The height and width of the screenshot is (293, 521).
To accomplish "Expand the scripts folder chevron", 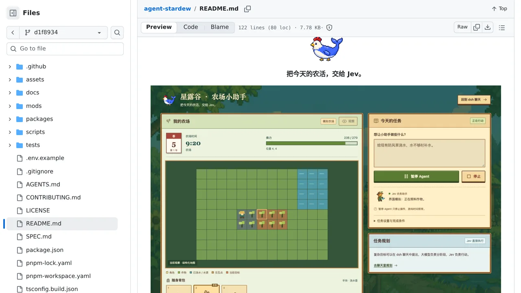I will (10, 132).
